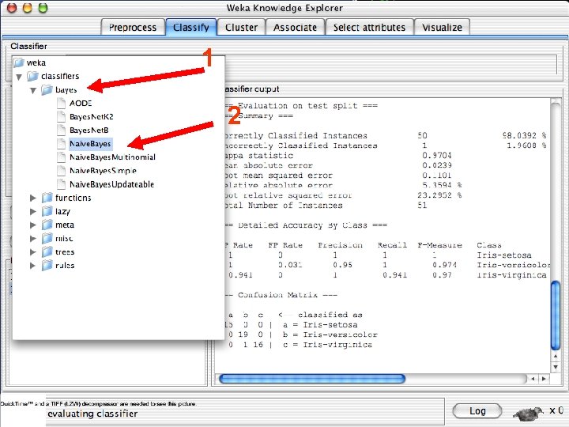Click the trees folder icon

[x=47, y=252]
